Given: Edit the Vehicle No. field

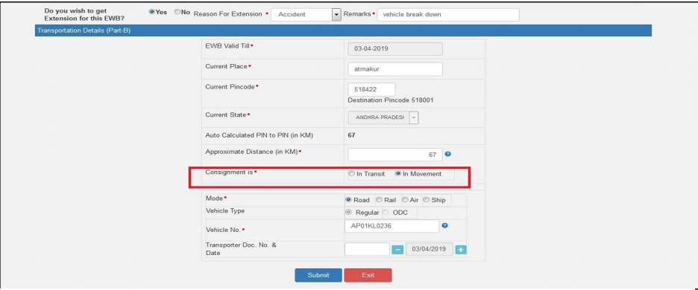Looking at the screenshot, I should click(392, 226).
